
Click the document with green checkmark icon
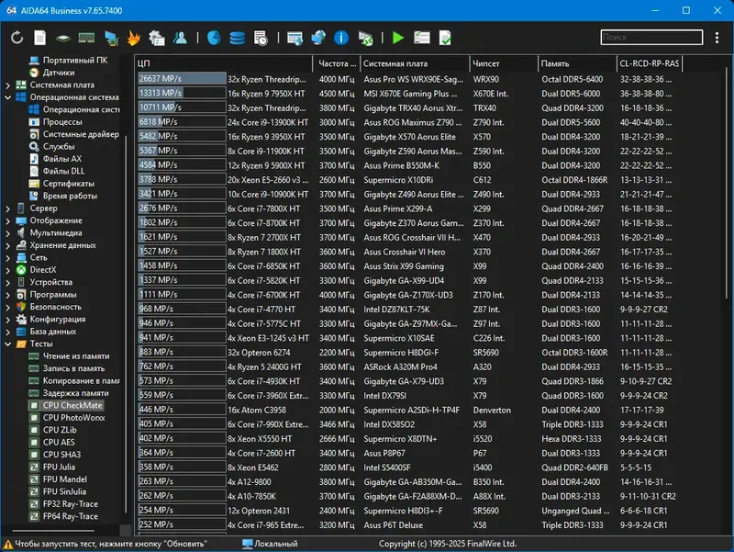coord(445,38)
